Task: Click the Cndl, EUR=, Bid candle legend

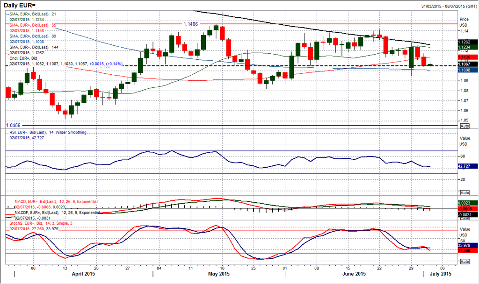Action: click(23, 58)
